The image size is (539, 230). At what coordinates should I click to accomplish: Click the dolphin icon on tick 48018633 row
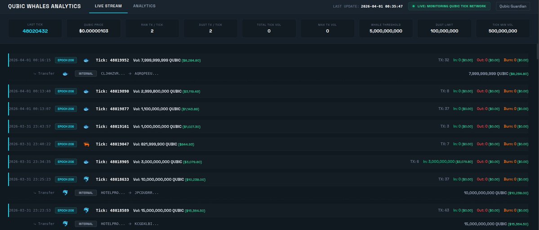click(86, 179)
